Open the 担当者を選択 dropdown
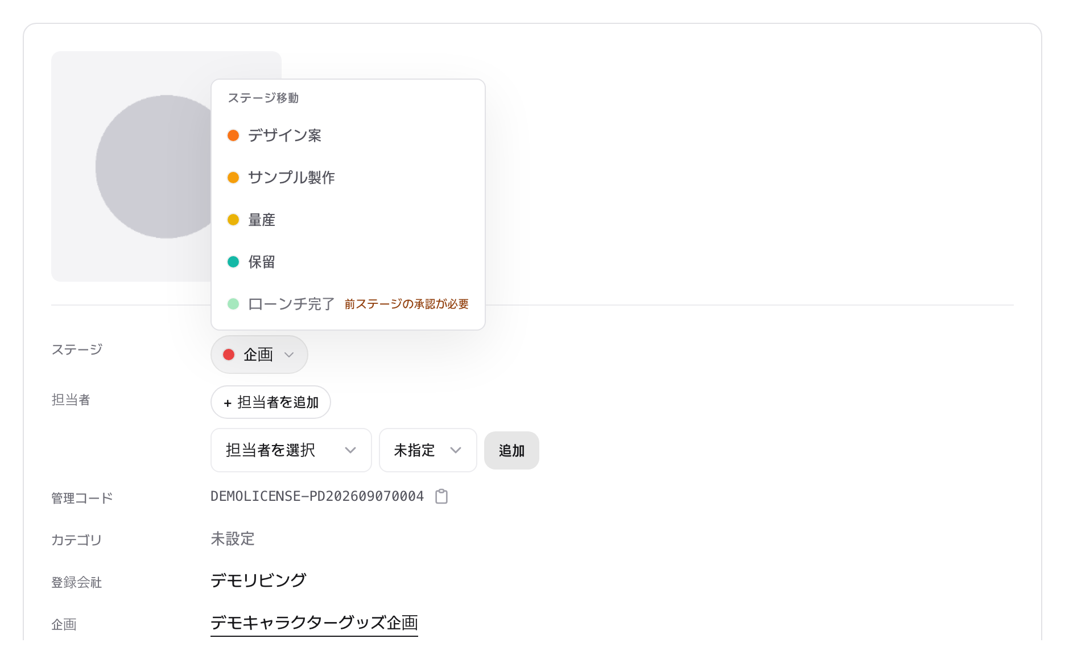The width and height of the screenshot is (1065, 663). 291,450
